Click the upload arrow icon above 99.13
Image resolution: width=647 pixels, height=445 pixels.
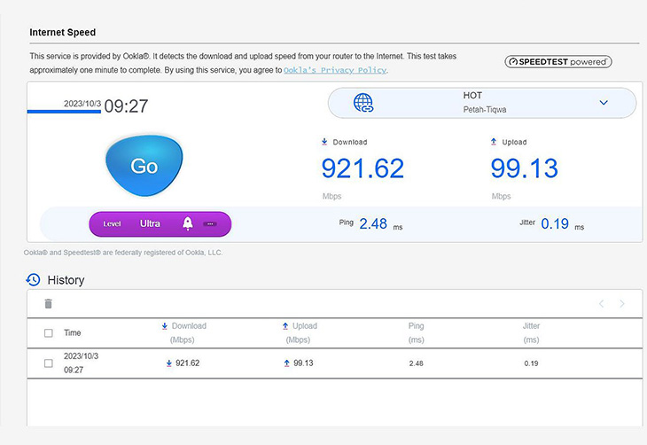coord(494,142)
